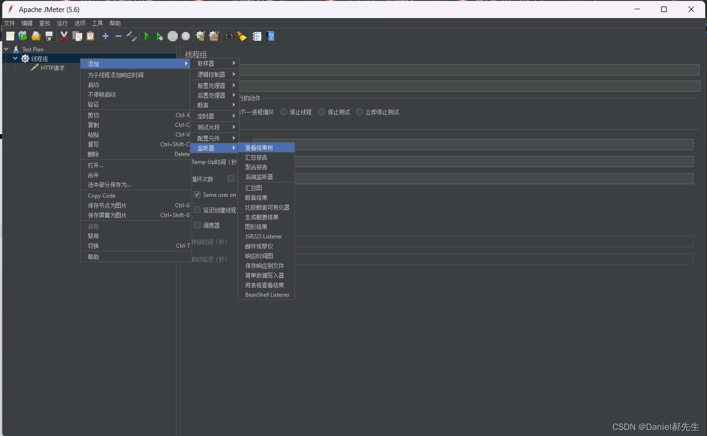Click the Copy icon in toolbar

pyautogui.click(x=77, y=36)
